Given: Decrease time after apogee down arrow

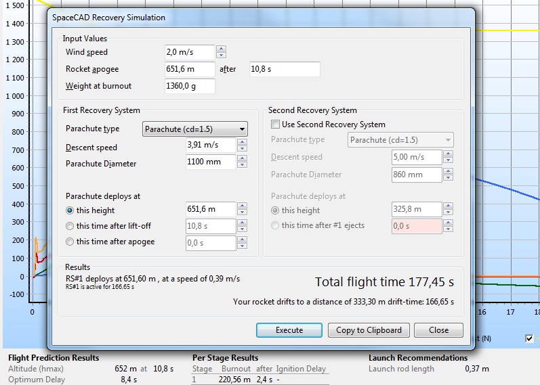Looking at the screenshot, I should point(242,246).
